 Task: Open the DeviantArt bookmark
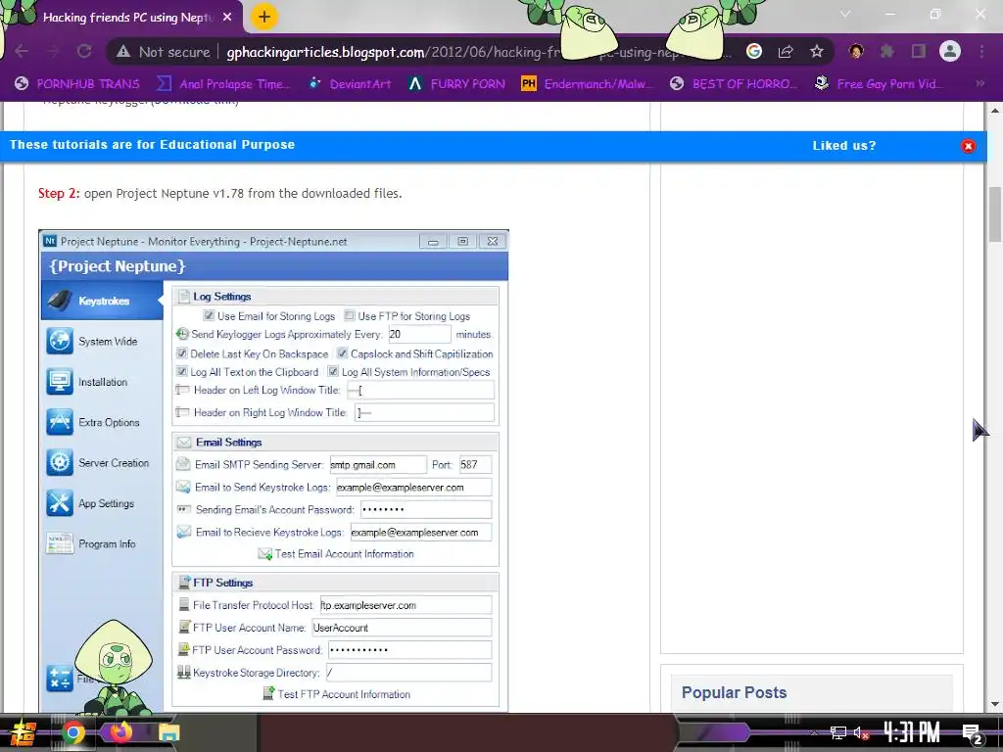350,84
